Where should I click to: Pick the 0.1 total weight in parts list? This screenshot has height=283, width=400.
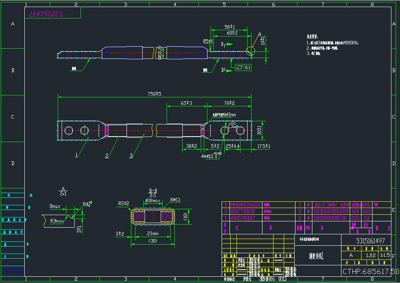point(367,218)
